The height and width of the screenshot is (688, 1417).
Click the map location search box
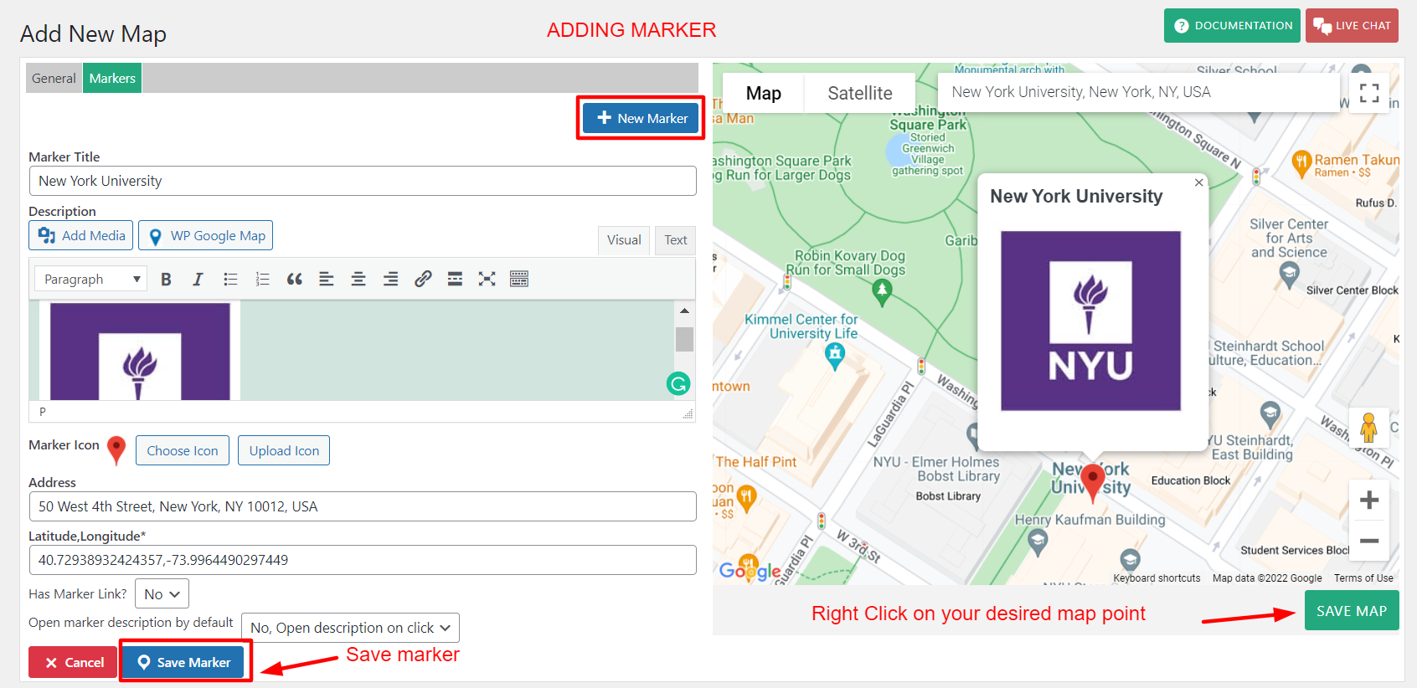[1139, 92]
